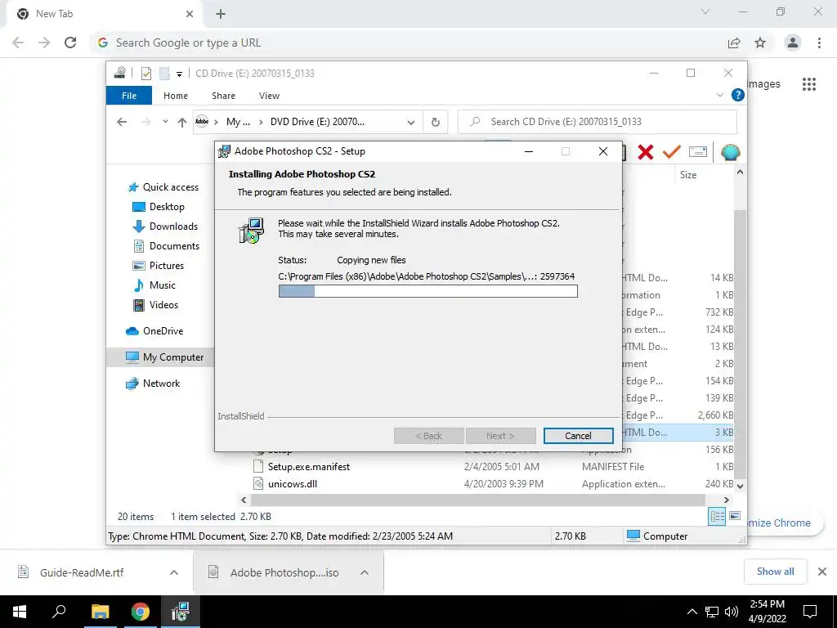
Task: Open the Chrome profile avatar
Action: (793, 43)
